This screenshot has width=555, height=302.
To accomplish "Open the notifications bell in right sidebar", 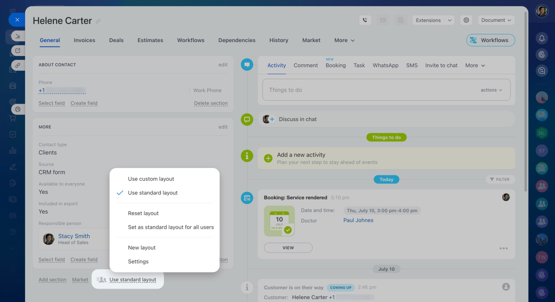I will tap(542, 39).
